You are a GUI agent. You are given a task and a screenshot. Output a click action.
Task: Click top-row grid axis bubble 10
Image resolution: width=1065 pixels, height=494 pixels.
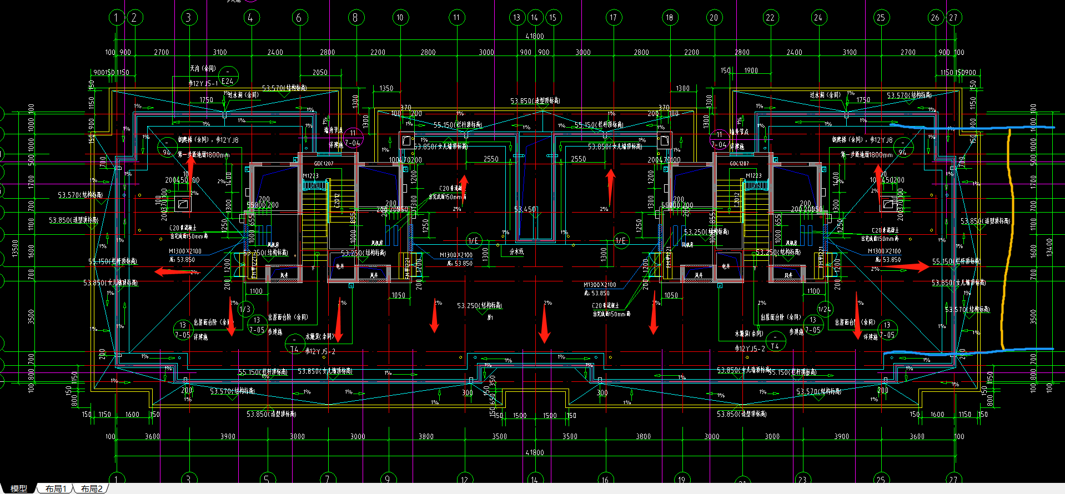(x=400, y=17)
